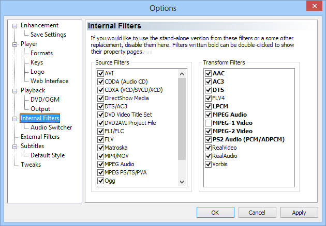Collapse the Enhancement tree node
Image resolution: width=326 pixels, height=226 pixels.
click(15, 26)
